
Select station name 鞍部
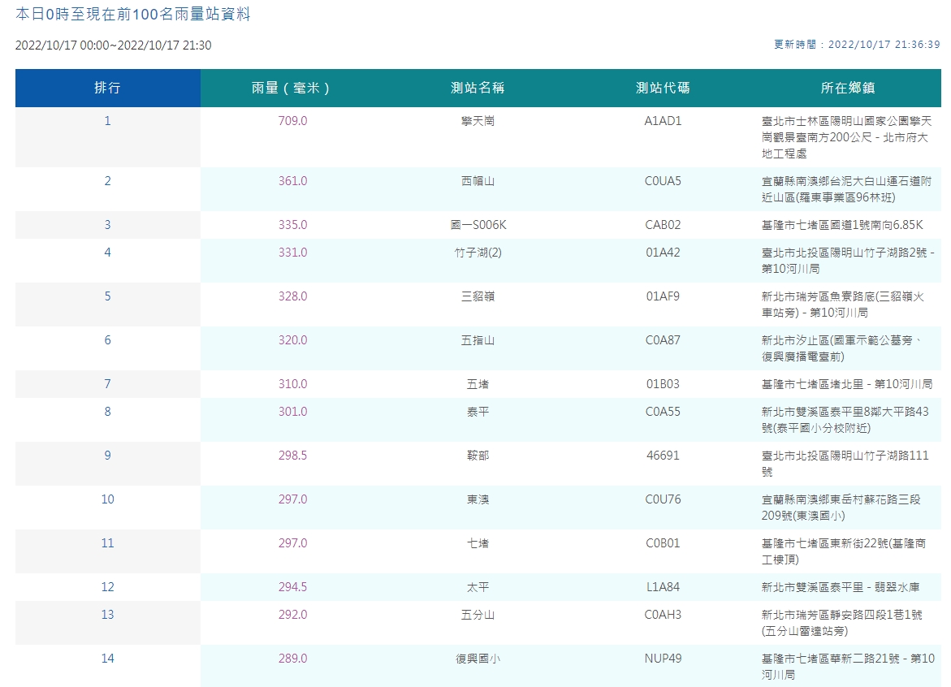coord(478,456)
